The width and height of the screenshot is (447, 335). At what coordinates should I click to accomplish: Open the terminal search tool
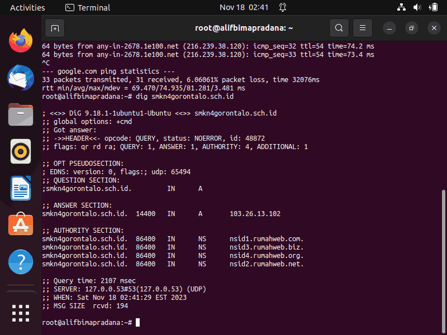(339, 28)
